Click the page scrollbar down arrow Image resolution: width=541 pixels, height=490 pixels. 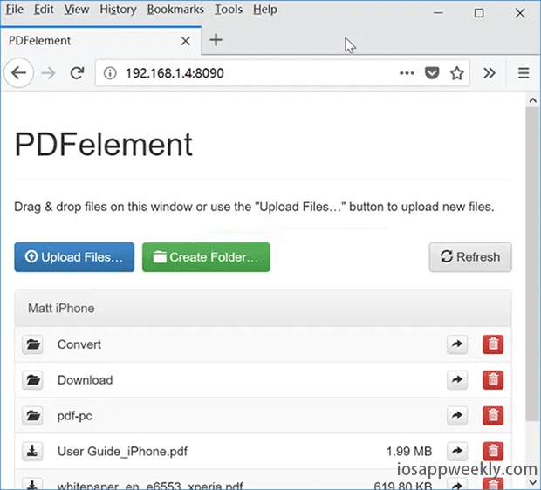533,482
